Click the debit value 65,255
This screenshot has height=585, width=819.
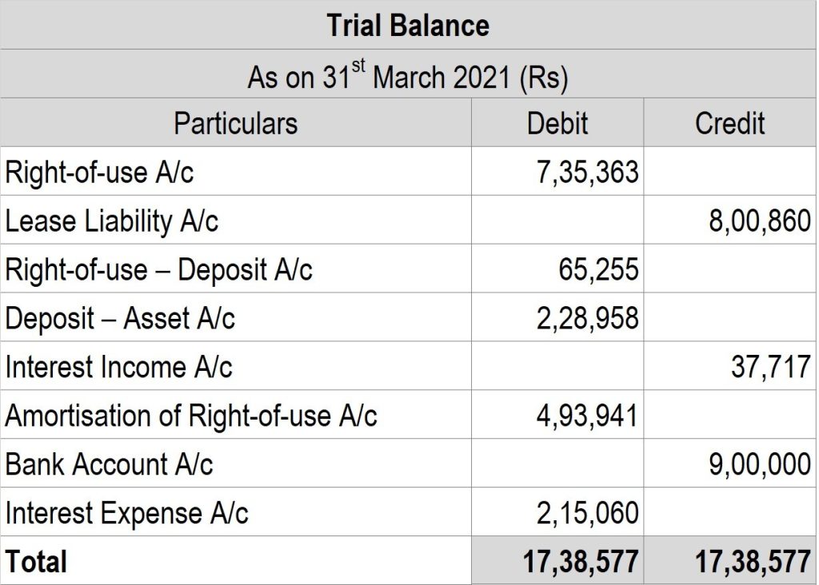[x=598, y=270]
